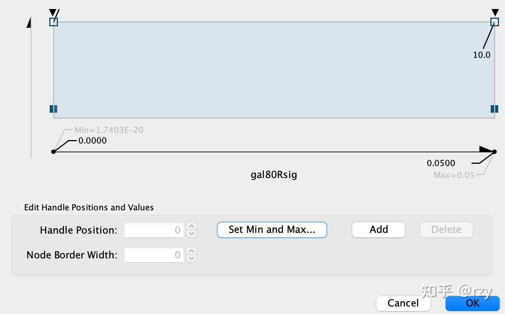Click the right blue double-bar marker
Image resolution: width=505 pixels, height=314 pixels.
click(x=494, y=109)
